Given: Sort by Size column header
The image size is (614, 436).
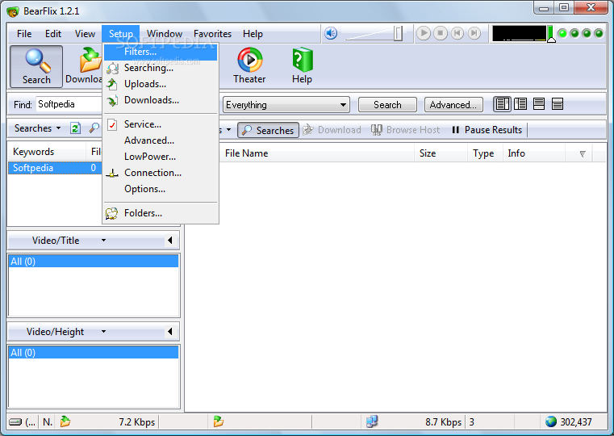Looking at the screenshot, I should pyautogui.click(x=441, y=153).
